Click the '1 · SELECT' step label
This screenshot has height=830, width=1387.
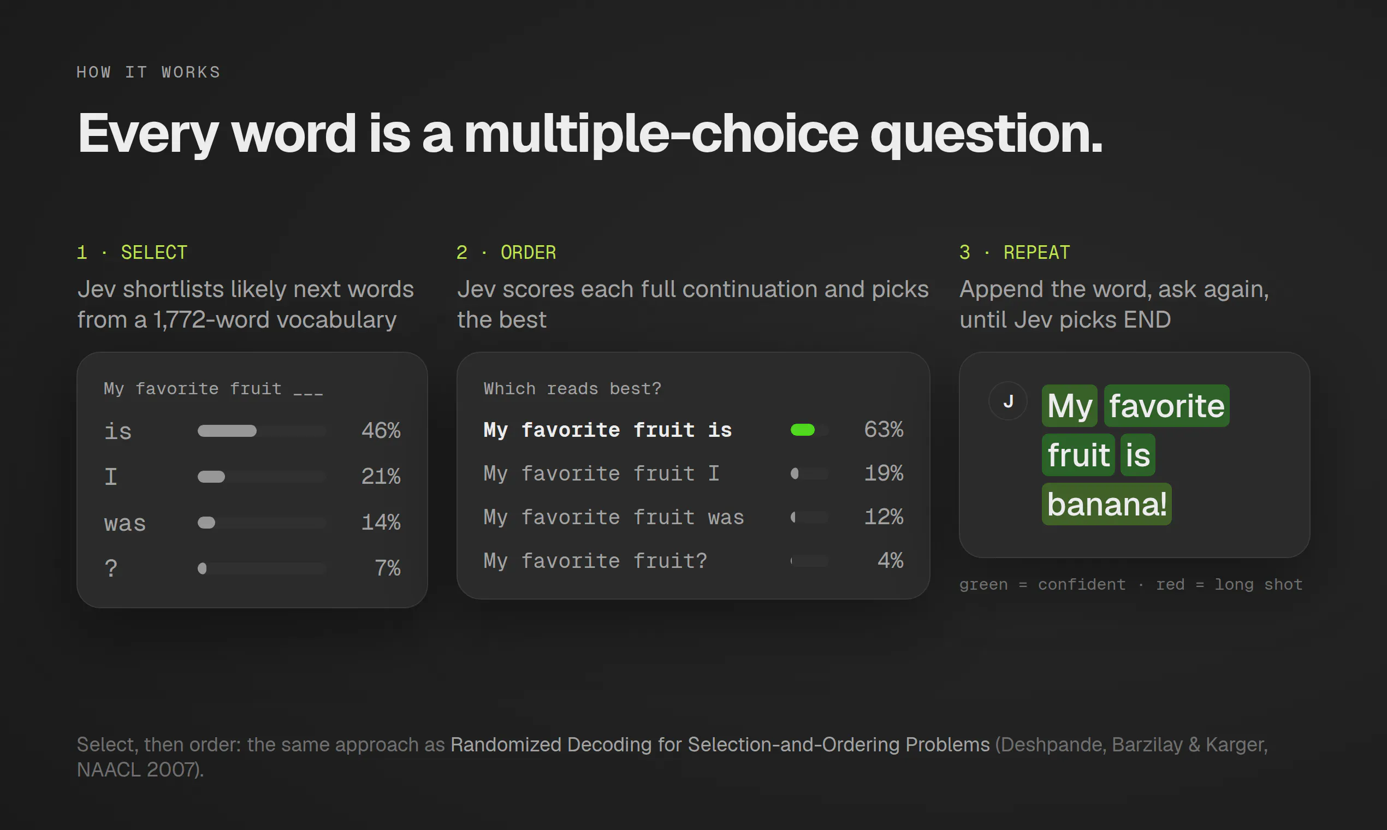pos(132,252)
